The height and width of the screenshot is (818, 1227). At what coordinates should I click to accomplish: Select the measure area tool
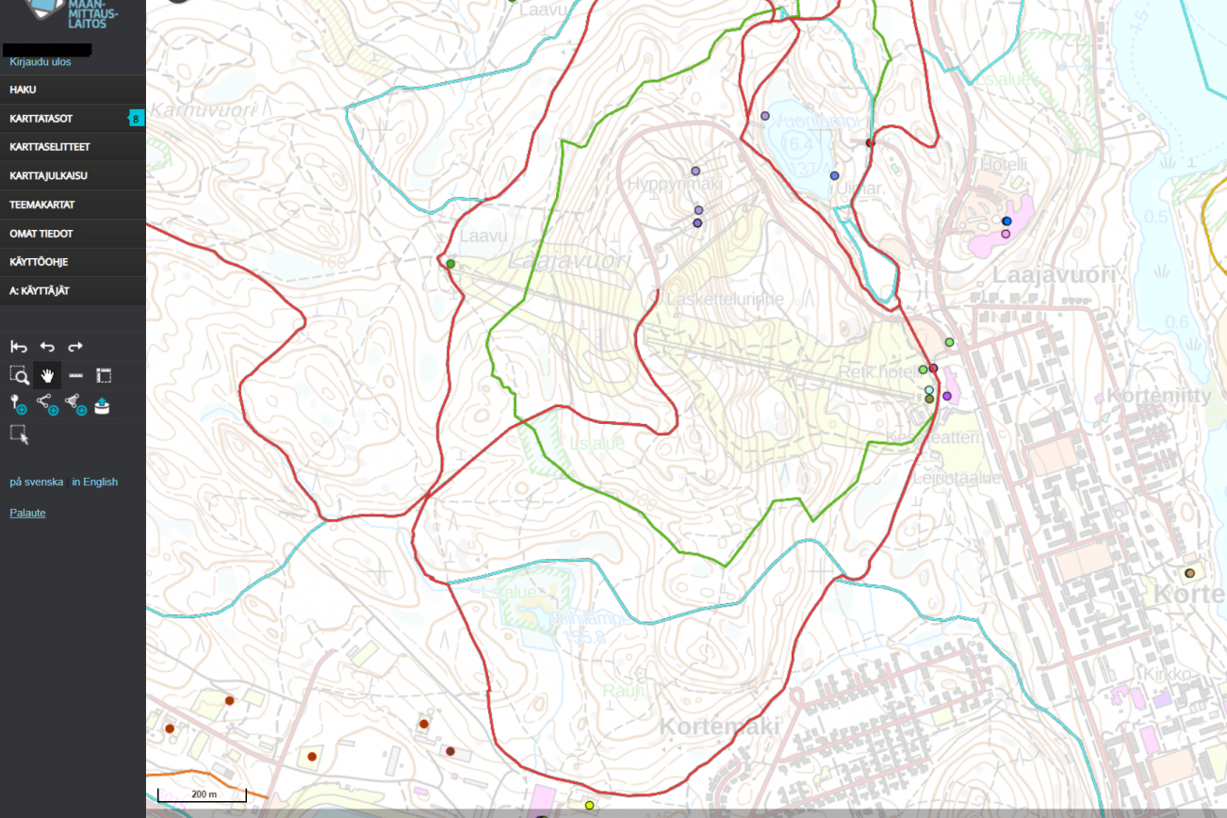pyautogui.click(x=104, y=375)
